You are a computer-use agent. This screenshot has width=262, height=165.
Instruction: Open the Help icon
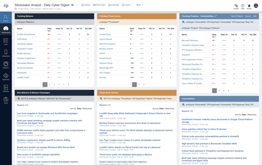pos(243,7)
